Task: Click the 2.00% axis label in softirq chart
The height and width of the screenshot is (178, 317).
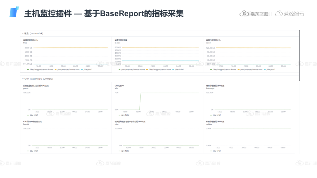Action: (209, 129)
